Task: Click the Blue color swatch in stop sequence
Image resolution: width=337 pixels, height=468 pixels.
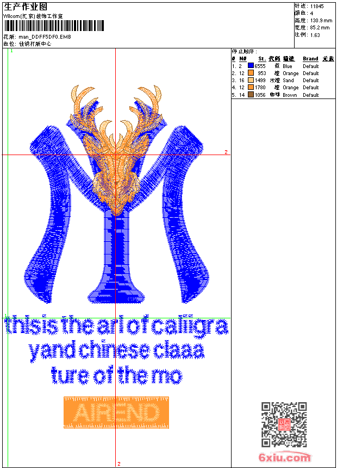Action: [251, 66]
